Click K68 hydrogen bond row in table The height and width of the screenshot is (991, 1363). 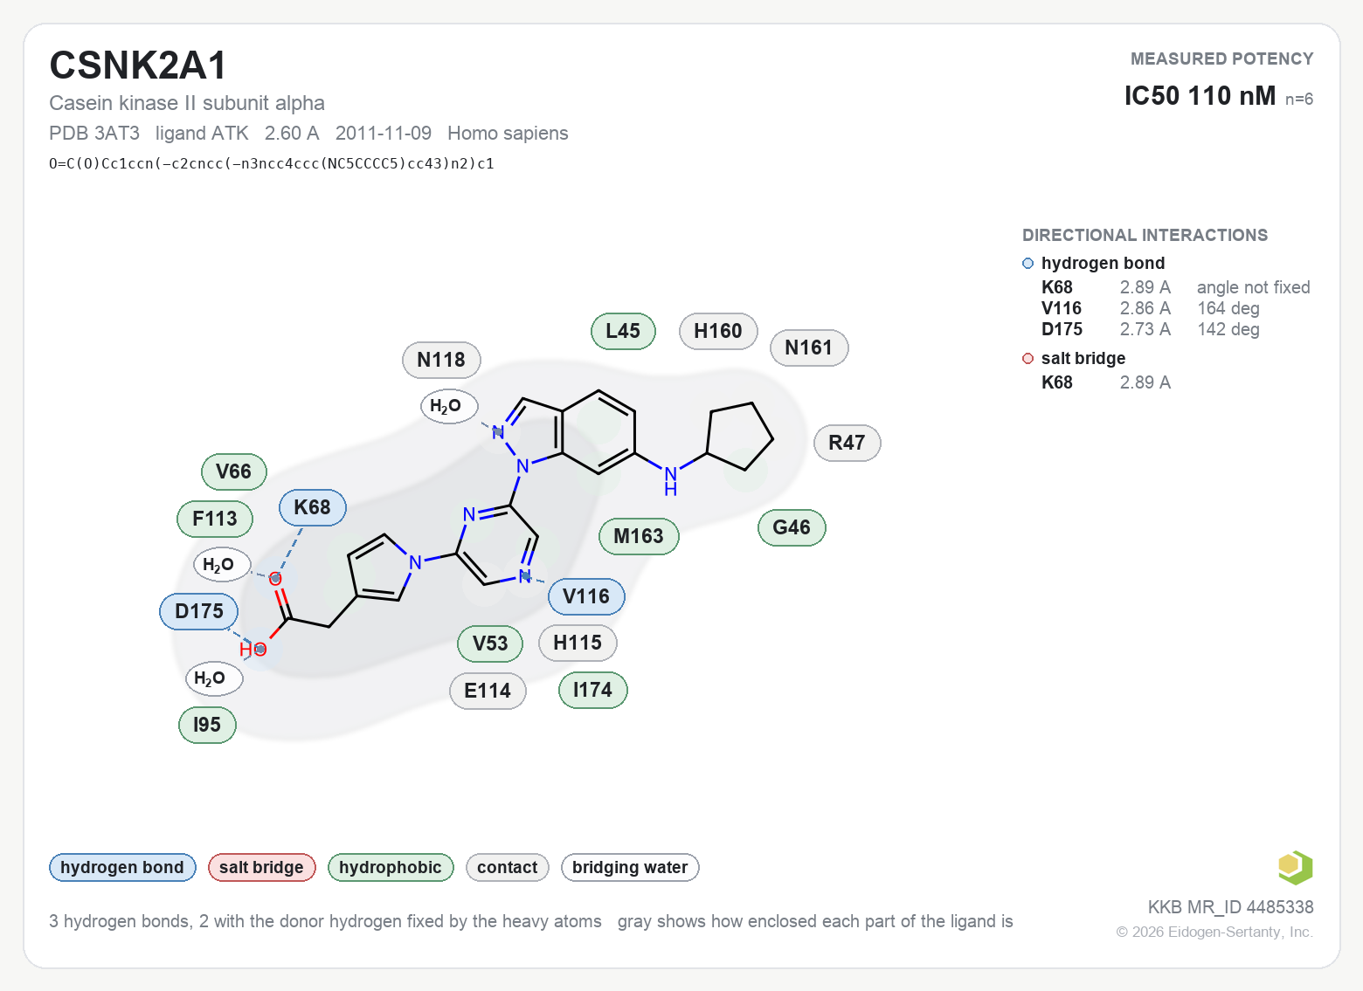(x=1176, y=287)
